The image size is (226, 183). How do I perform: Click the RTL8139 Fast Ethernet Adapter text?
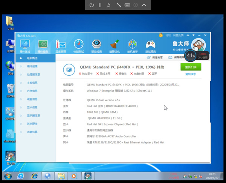pos(125,142)
